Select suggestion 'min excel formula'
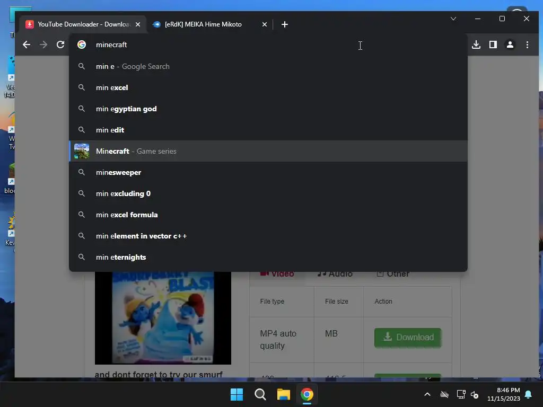Image resolution: width=543 pixels, height=407 pixels. [x=268, y=215]
